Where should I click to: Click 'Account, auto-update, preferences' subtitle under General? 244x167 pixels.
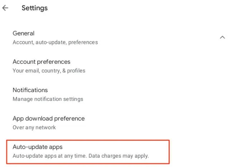[55, 42]
